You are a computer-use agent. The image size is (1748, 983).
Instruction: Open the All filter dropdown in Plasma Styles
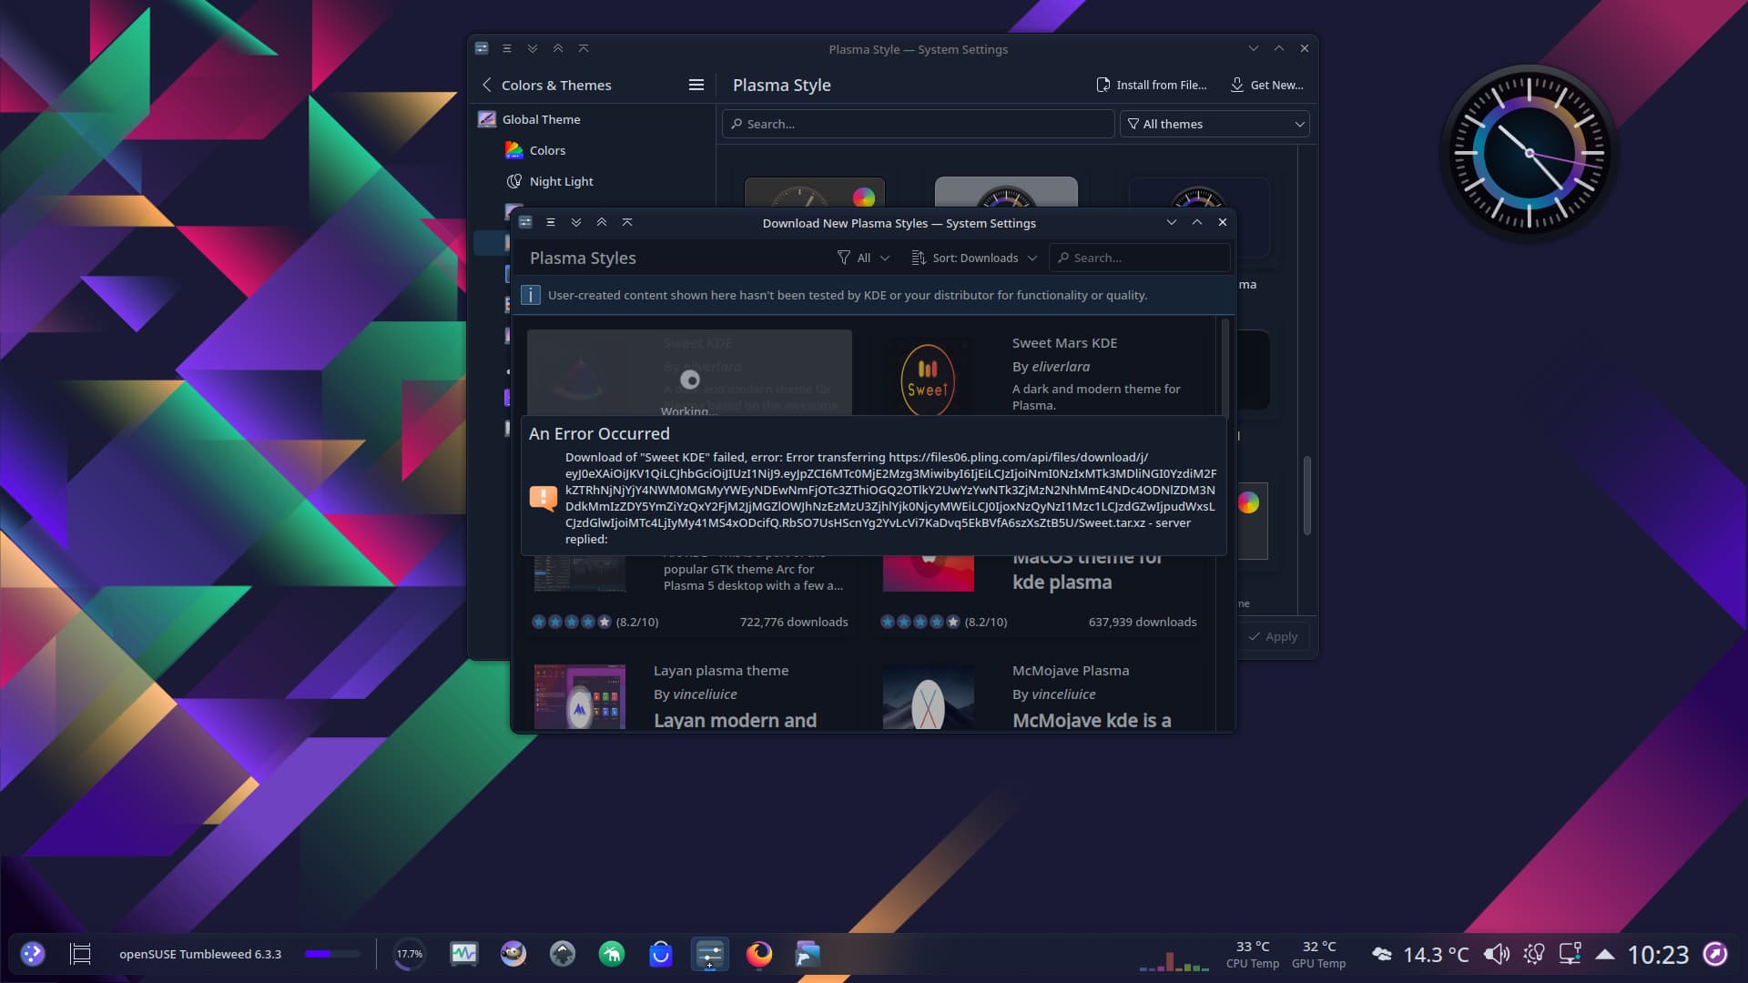(x=862, y=258)
